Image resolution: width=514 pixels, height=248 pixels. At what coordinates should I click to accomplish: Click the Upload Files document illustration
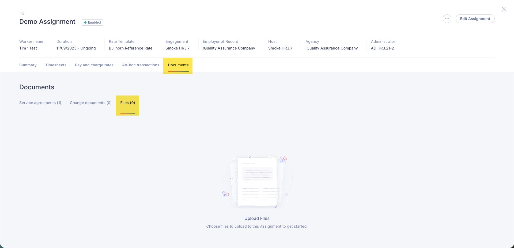tap(257, 182)
